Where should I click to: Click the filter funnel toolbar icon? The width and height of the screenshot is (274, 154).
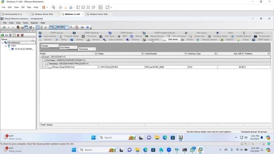(x=46, y=27)
